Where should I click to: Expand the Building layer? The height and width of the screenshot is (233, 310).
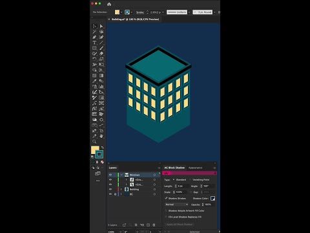[121, 189]
